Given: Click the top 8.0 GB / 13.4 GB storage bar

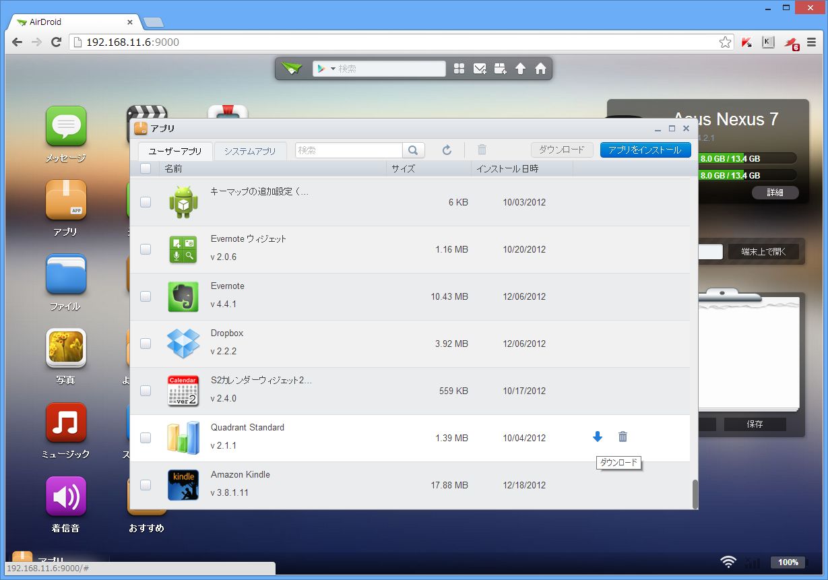Looking at the screenshot, I should pyautogui.click(x=748, y=159).
